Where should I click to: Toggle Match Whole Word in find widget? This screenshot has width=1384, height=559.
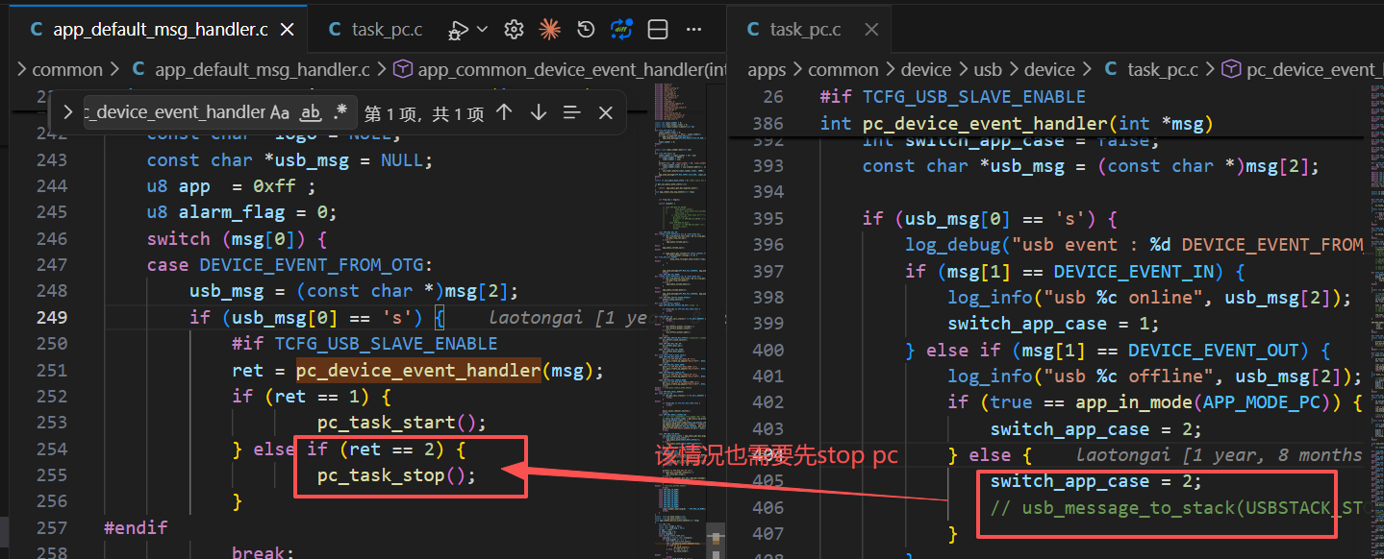click(311, 112)
